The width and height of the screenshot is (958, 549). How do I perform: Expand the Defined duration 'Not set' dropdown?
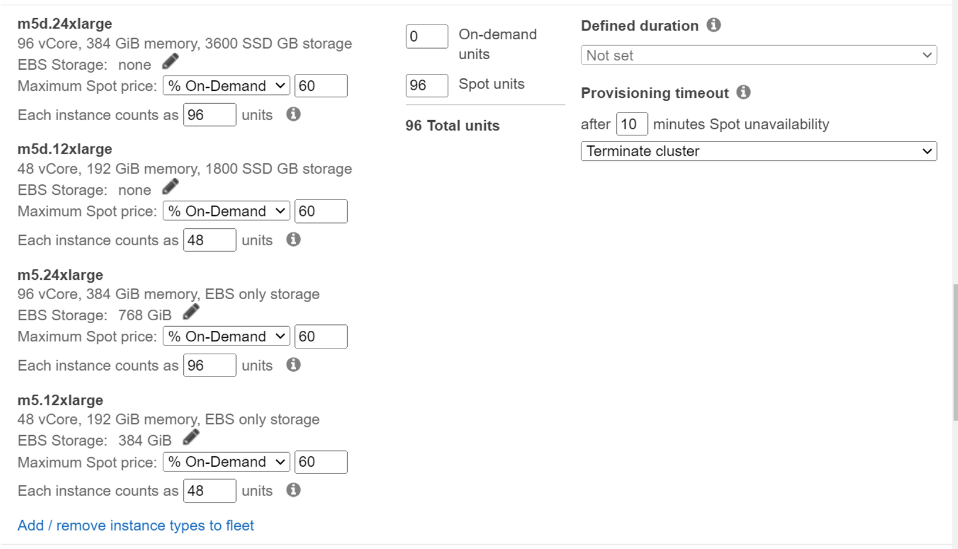tap(758, 56)
